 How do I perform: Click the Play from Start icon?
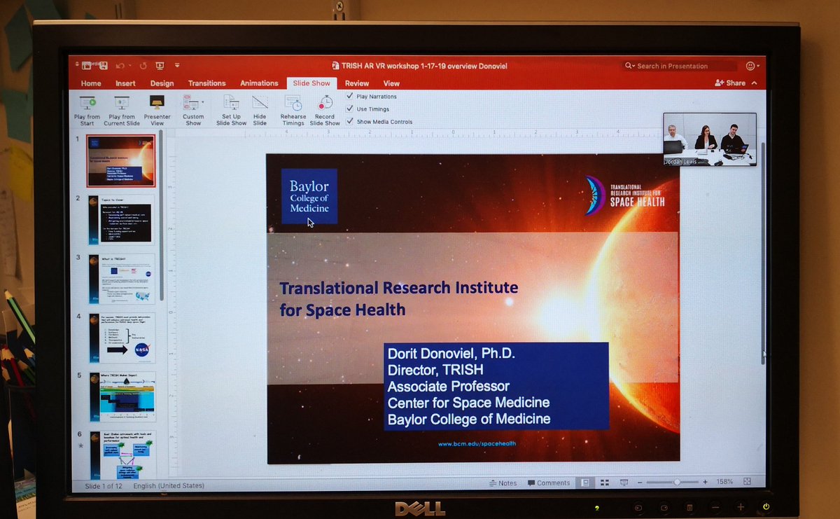point(87,102)
